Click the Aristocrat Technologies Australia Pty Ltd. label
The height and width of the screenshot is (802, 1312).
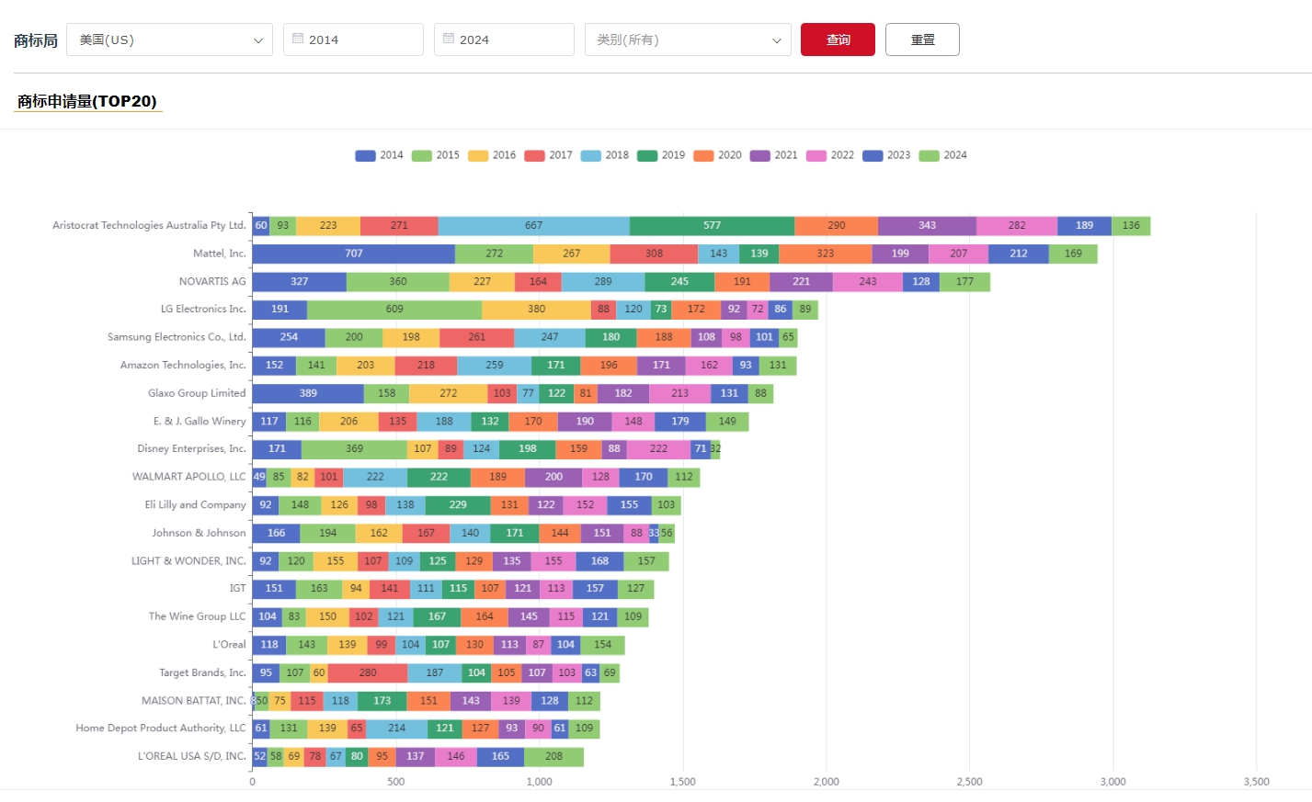pos(149,225)
